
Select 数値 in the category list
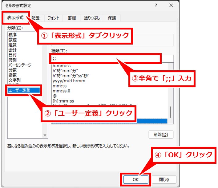coord(13,40)
